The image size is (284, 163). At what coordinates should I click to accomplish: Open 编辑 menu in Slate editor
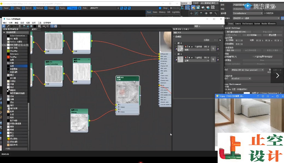16,23
